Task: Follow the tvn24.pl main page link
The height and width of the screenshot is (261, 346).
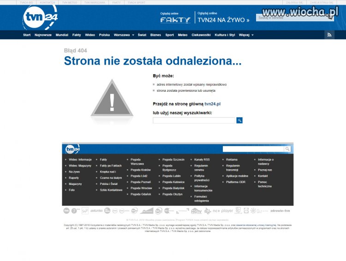Action: [x=213, y=104]
